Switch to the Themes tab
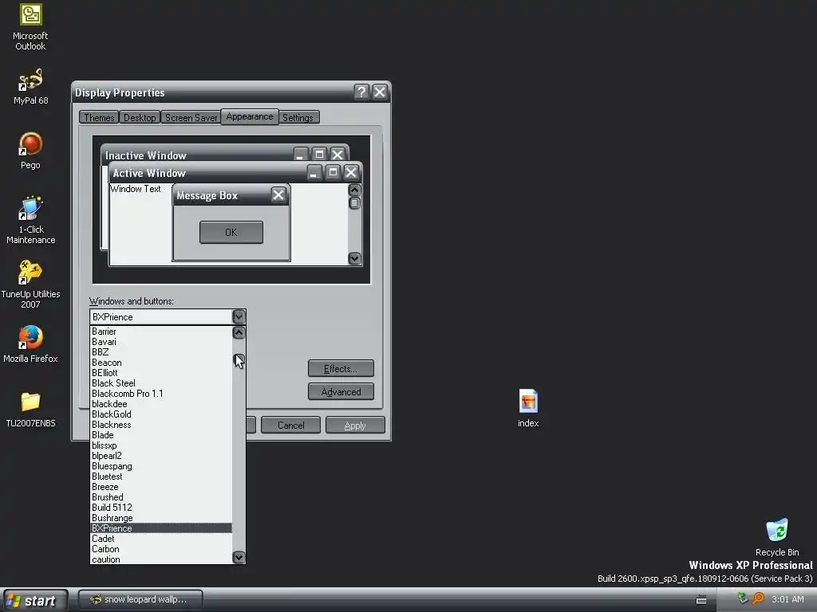817x612 pixels. coord(99,118)
